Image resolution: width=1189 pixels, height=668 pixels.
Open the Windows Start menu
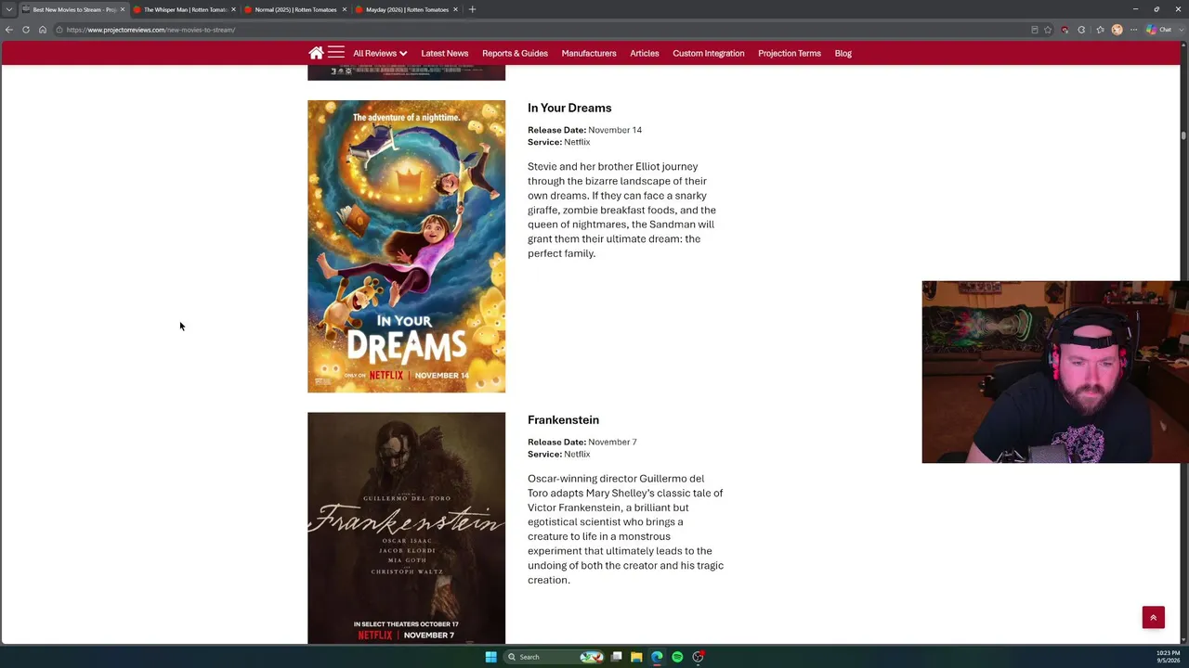(x=490, y=657)
